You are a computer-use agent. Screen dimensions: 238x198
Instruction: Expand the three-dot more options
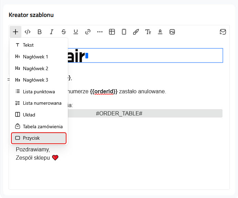[100, 32]
